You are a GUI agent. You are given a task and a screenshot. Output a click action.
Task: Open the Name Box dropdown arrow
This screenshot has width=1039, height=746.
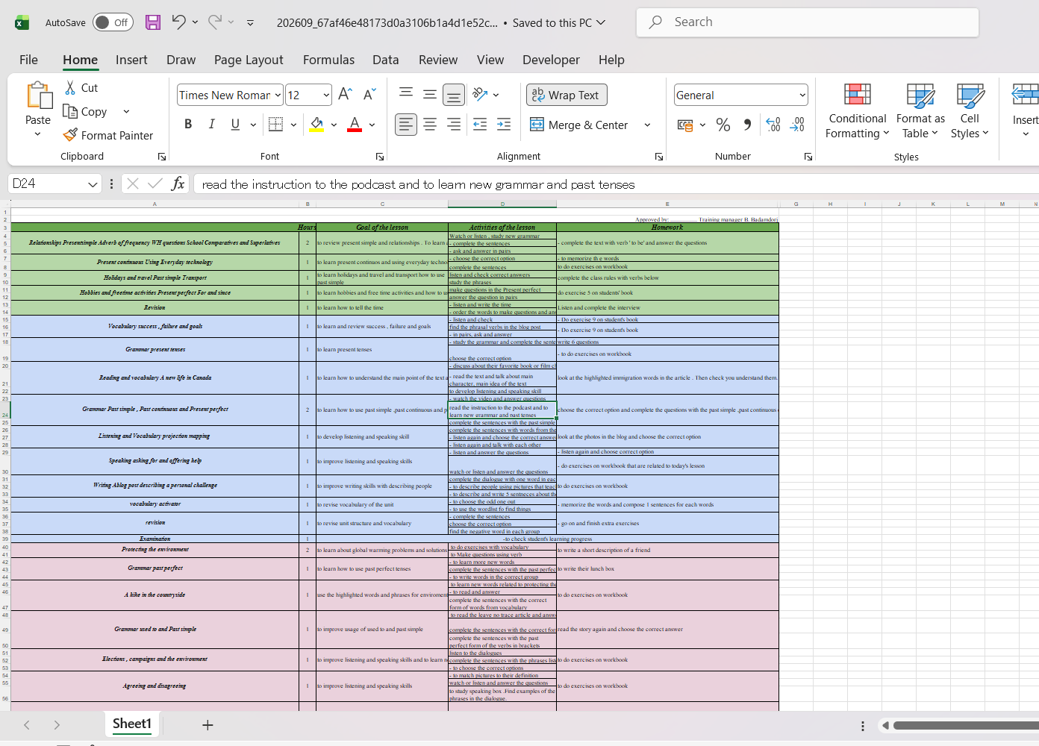coord(93,184)
